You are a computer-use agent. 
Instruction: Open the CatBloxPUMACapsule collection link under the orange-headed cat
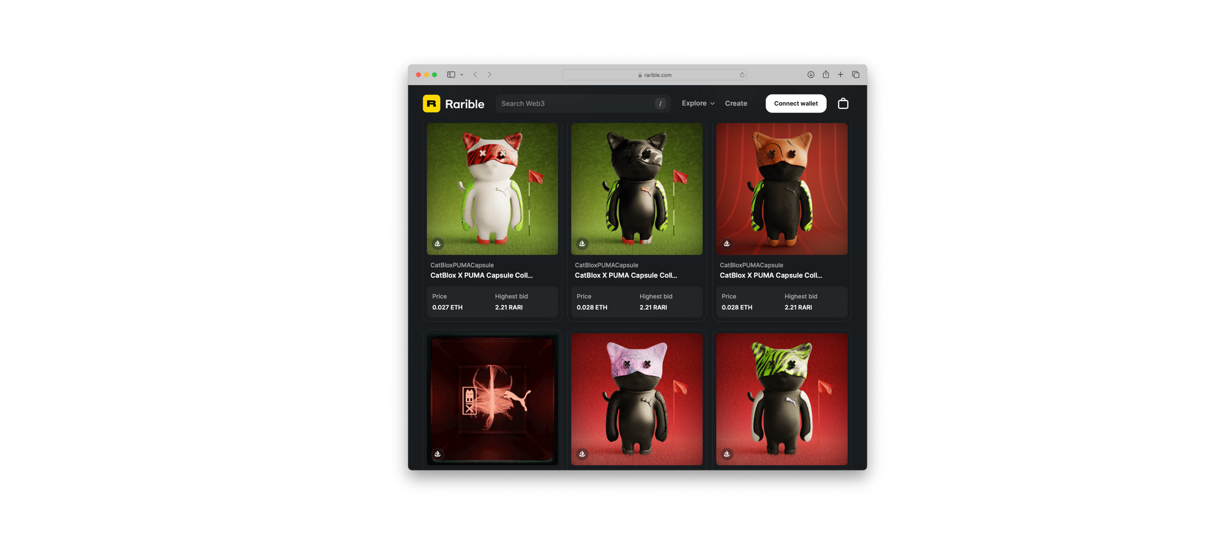coord(752,265)
